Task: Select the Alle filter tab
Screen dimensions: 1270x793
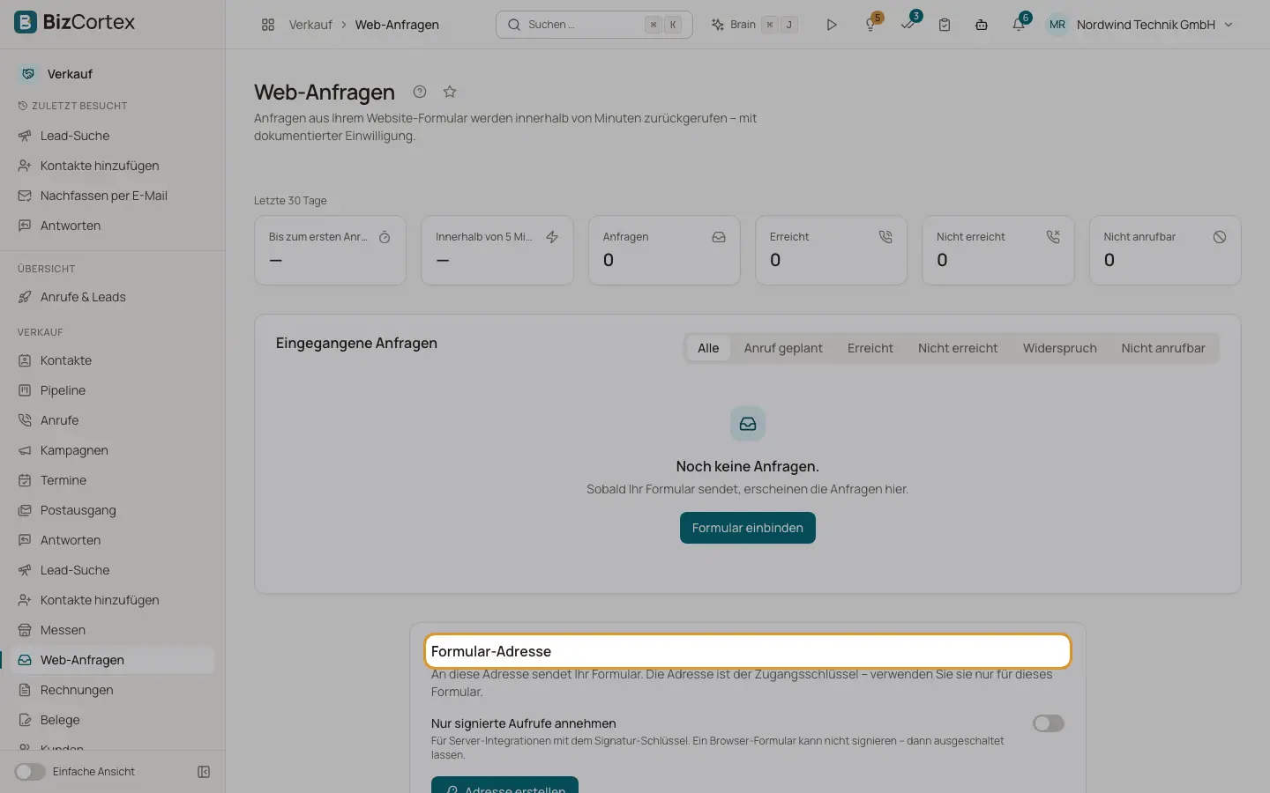Action: coord(708,348)
